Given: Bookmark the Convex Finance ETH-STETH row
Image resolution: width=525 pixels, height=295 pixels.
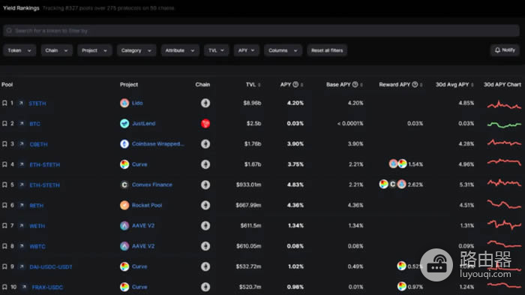Looking at the screenshot, I should click(4, 185).
